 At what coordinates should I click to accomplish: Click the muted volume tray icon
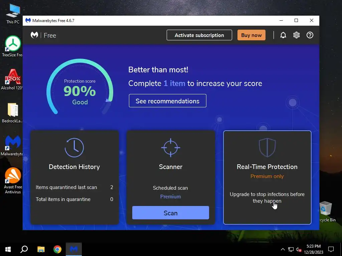click(299, 249)
